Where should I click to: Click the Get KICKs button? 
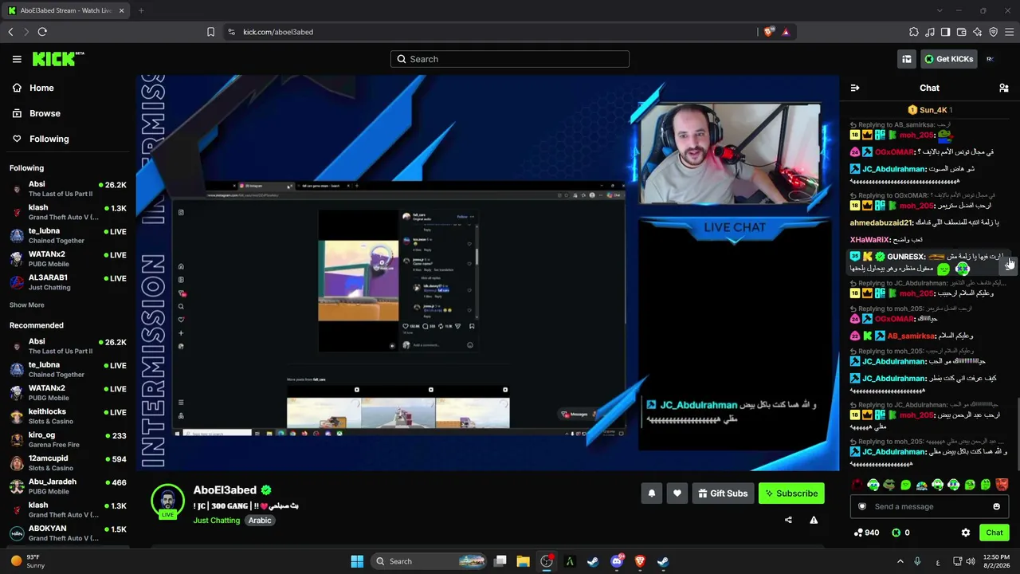948,59
